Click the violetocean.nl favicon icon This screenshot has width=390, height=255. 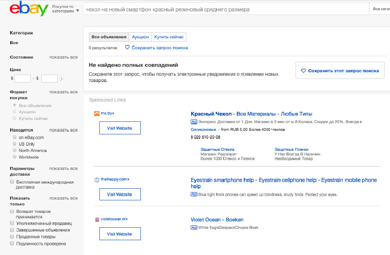pos(97,219)
